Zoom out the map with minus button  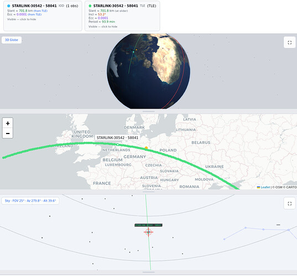click(x=8, y=134)
